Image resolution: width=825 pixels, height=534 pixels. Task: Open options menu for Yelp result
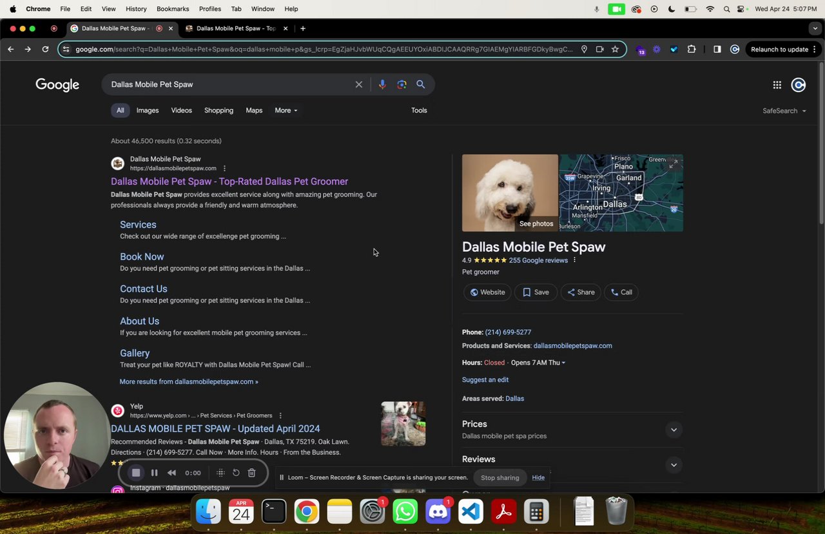[x=280, y=415]
